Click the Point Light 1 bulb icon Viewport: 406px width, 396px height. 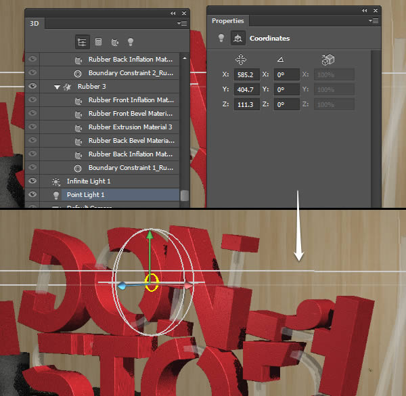point(56,195)
